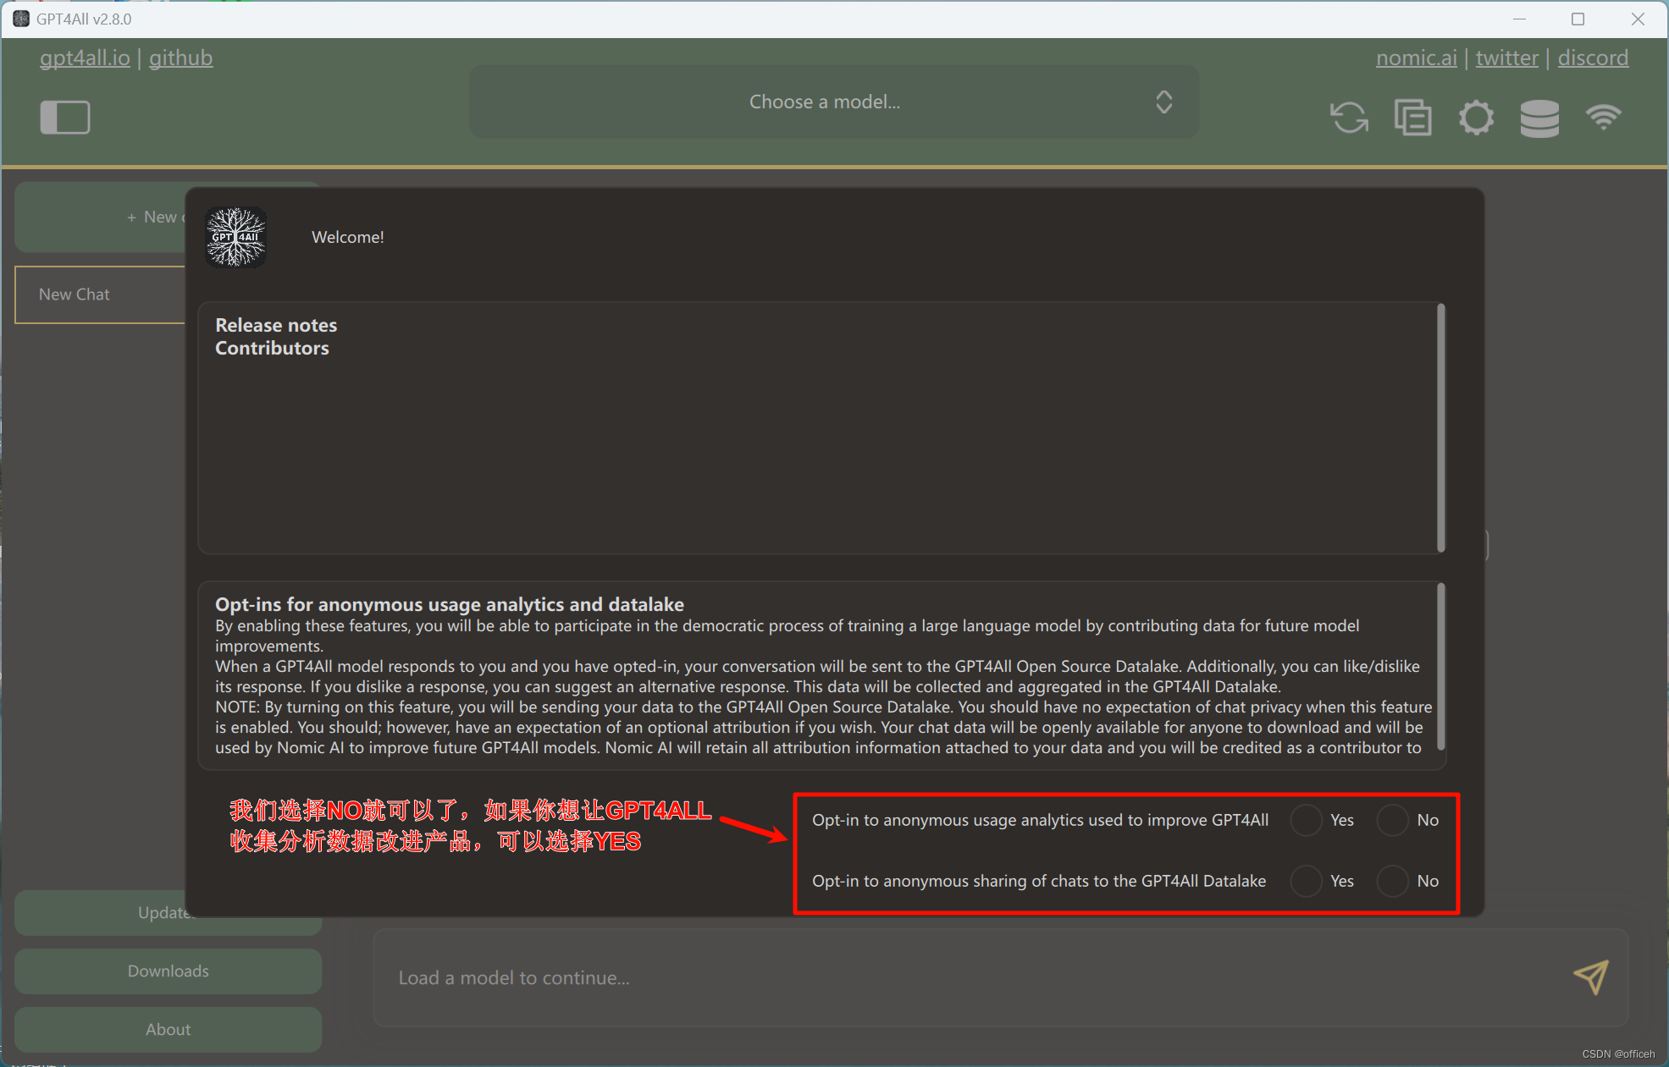The height and width of the screenshot is (1067, 1669).
Task: Click the copy conversation icon
Action: (x=1412, y=118)
